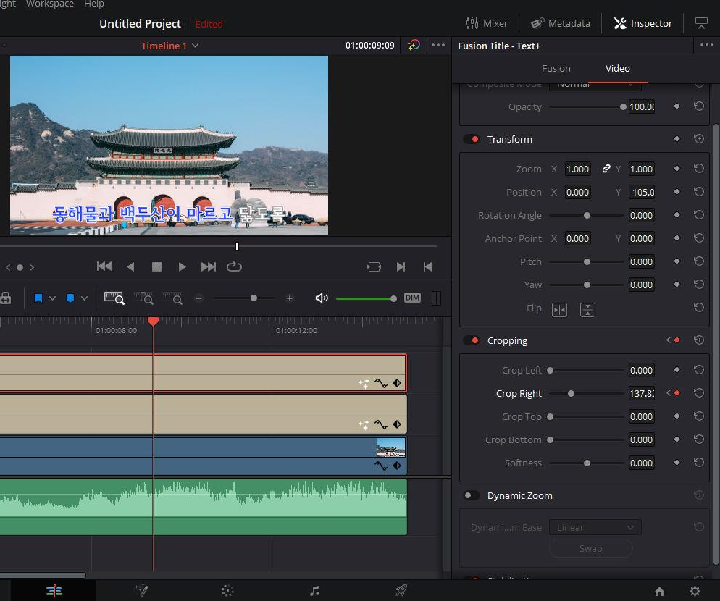Screen dimensions: 720x601
Task: Click the Crop Right slider handle
Action: 571,393
